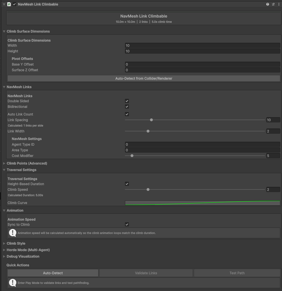
Task: Expand the Debug Visualization section
Action: tap(4, 256)
